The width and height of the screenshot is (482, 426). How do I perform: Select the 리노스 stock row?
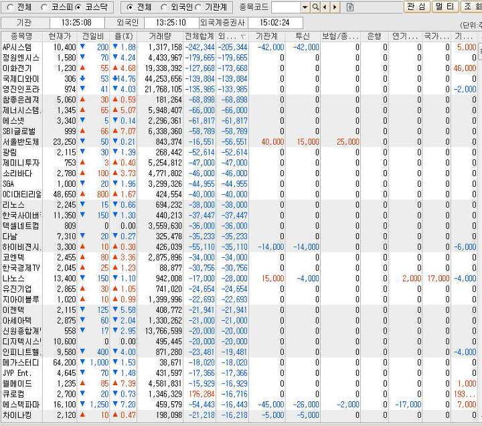(x=240, y=205)
